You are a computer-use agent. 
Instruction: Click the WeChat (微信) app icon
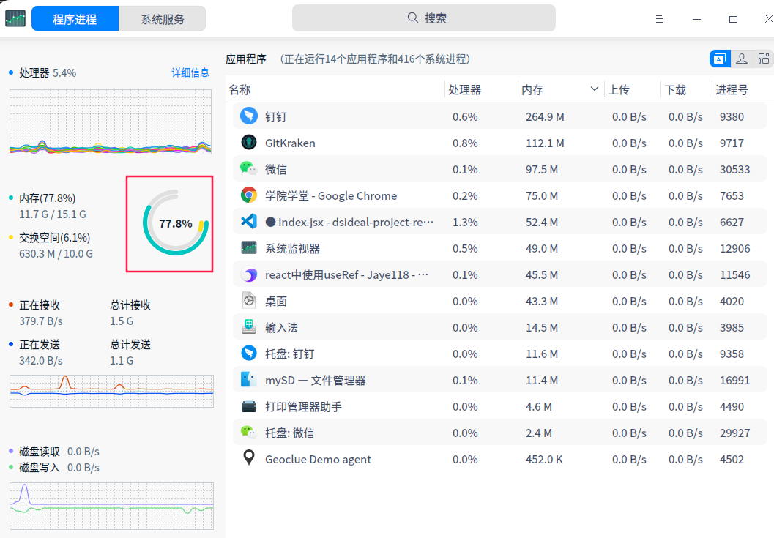pos(249,169)
